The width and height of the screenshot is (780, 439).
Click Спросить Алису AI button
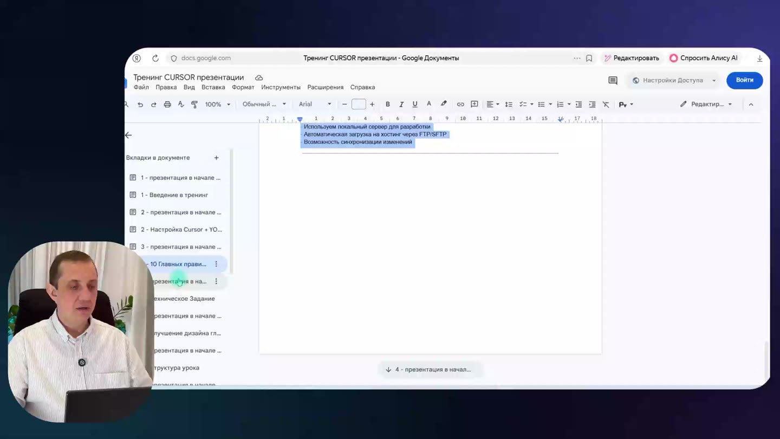click(704, 58)
